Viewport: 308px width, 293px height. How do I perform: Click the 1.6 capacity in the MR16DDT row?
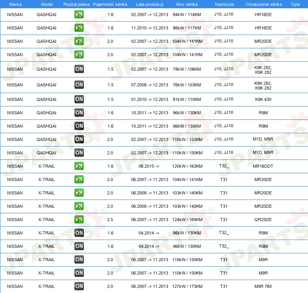[x=110, y=166]
